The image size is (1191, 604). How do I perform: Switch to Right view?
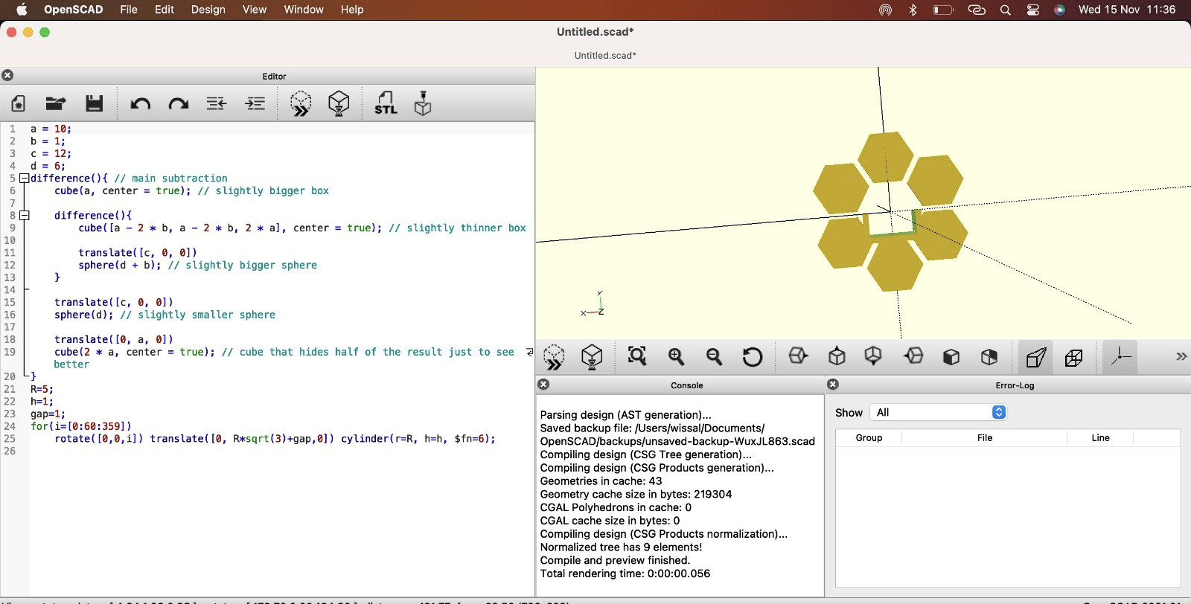tap(798, 356)
